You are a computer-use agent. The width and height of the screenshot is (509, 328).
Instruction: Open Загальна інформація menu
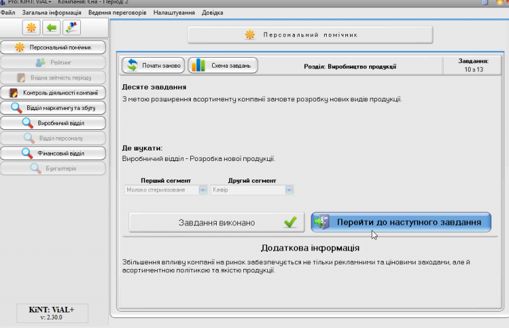coord(52,13)
